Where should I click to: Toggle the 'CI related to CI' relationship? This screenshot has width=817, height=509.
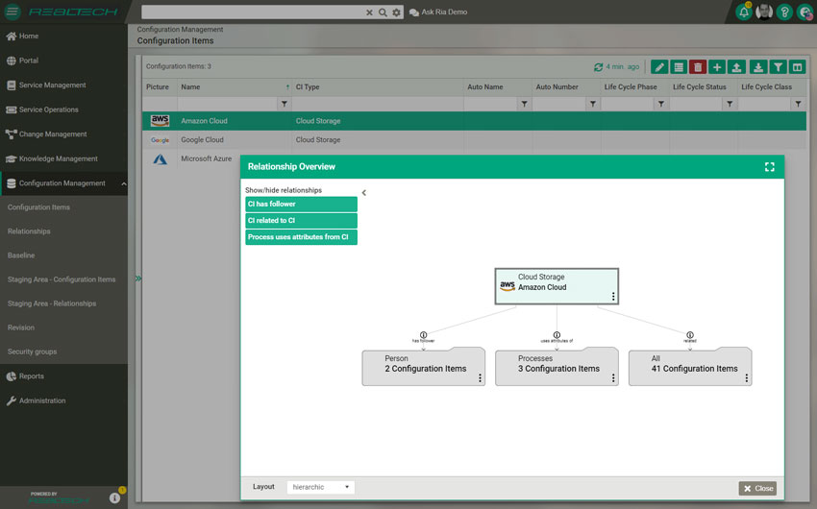301,221
